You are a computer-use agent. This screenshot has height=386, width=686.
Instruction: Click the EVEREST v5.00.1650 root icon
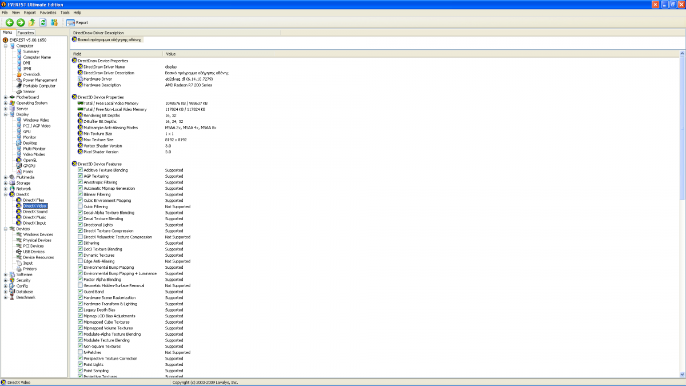point(6,40)
